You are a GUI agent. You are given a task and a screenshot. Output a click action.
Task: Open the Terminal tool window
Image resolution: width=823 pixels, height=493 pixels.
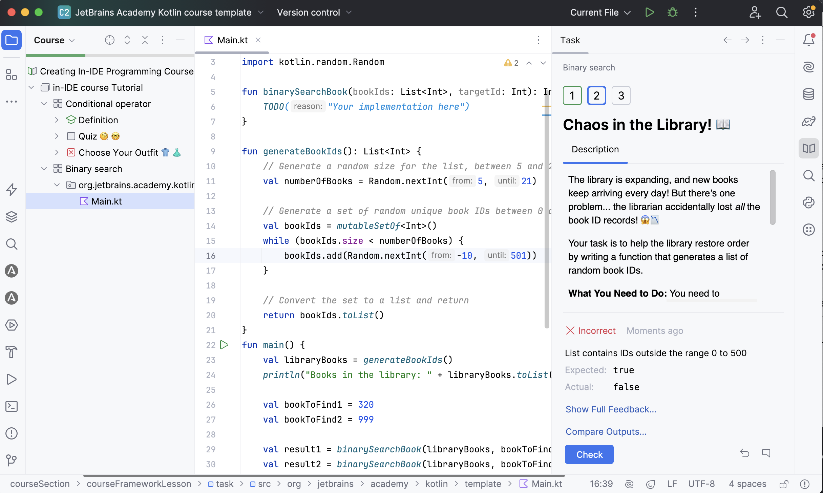[x=12, y=406]
